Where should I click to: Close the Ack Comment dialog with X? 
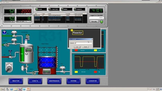coord(92,39)
